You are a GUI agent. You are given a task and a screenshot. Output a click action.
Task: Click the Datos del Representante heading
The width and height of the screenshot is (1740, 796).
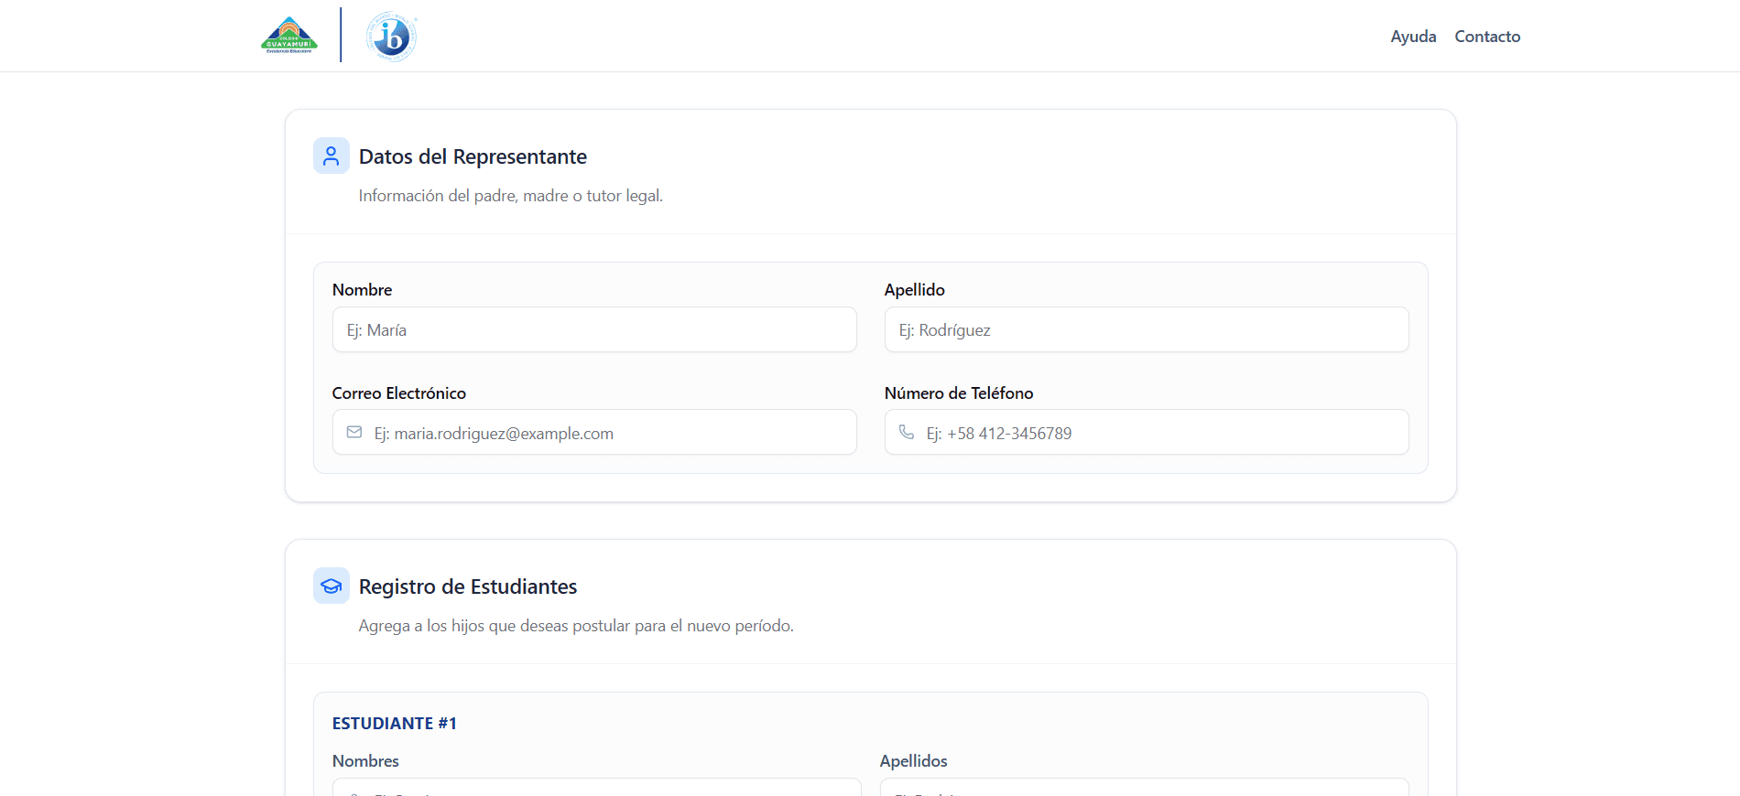tap(473, 156)
